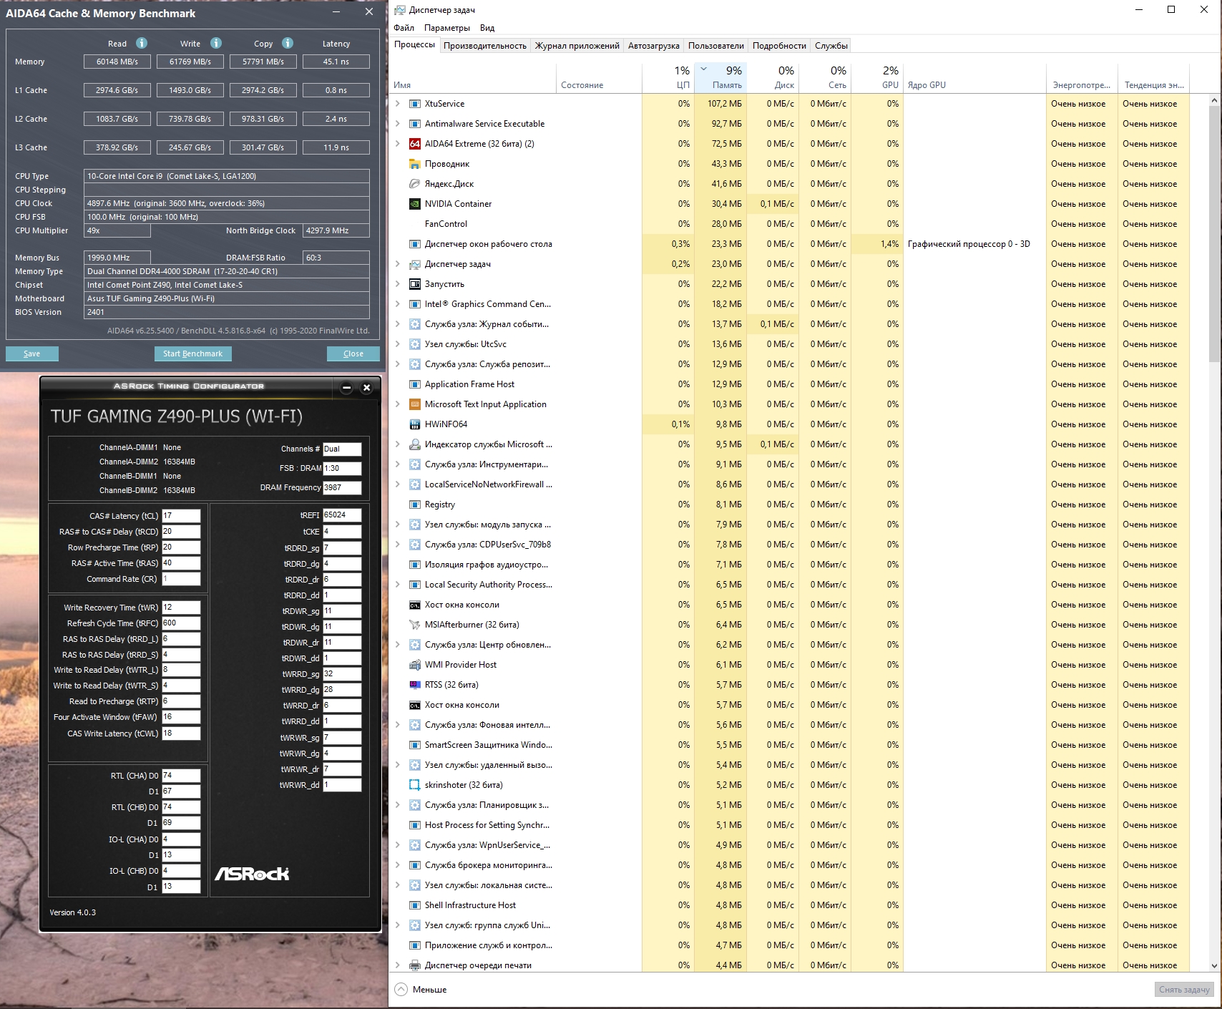Select the Диспетчер задач process icon
The image size is (1222, 1009).
point(414,264)
